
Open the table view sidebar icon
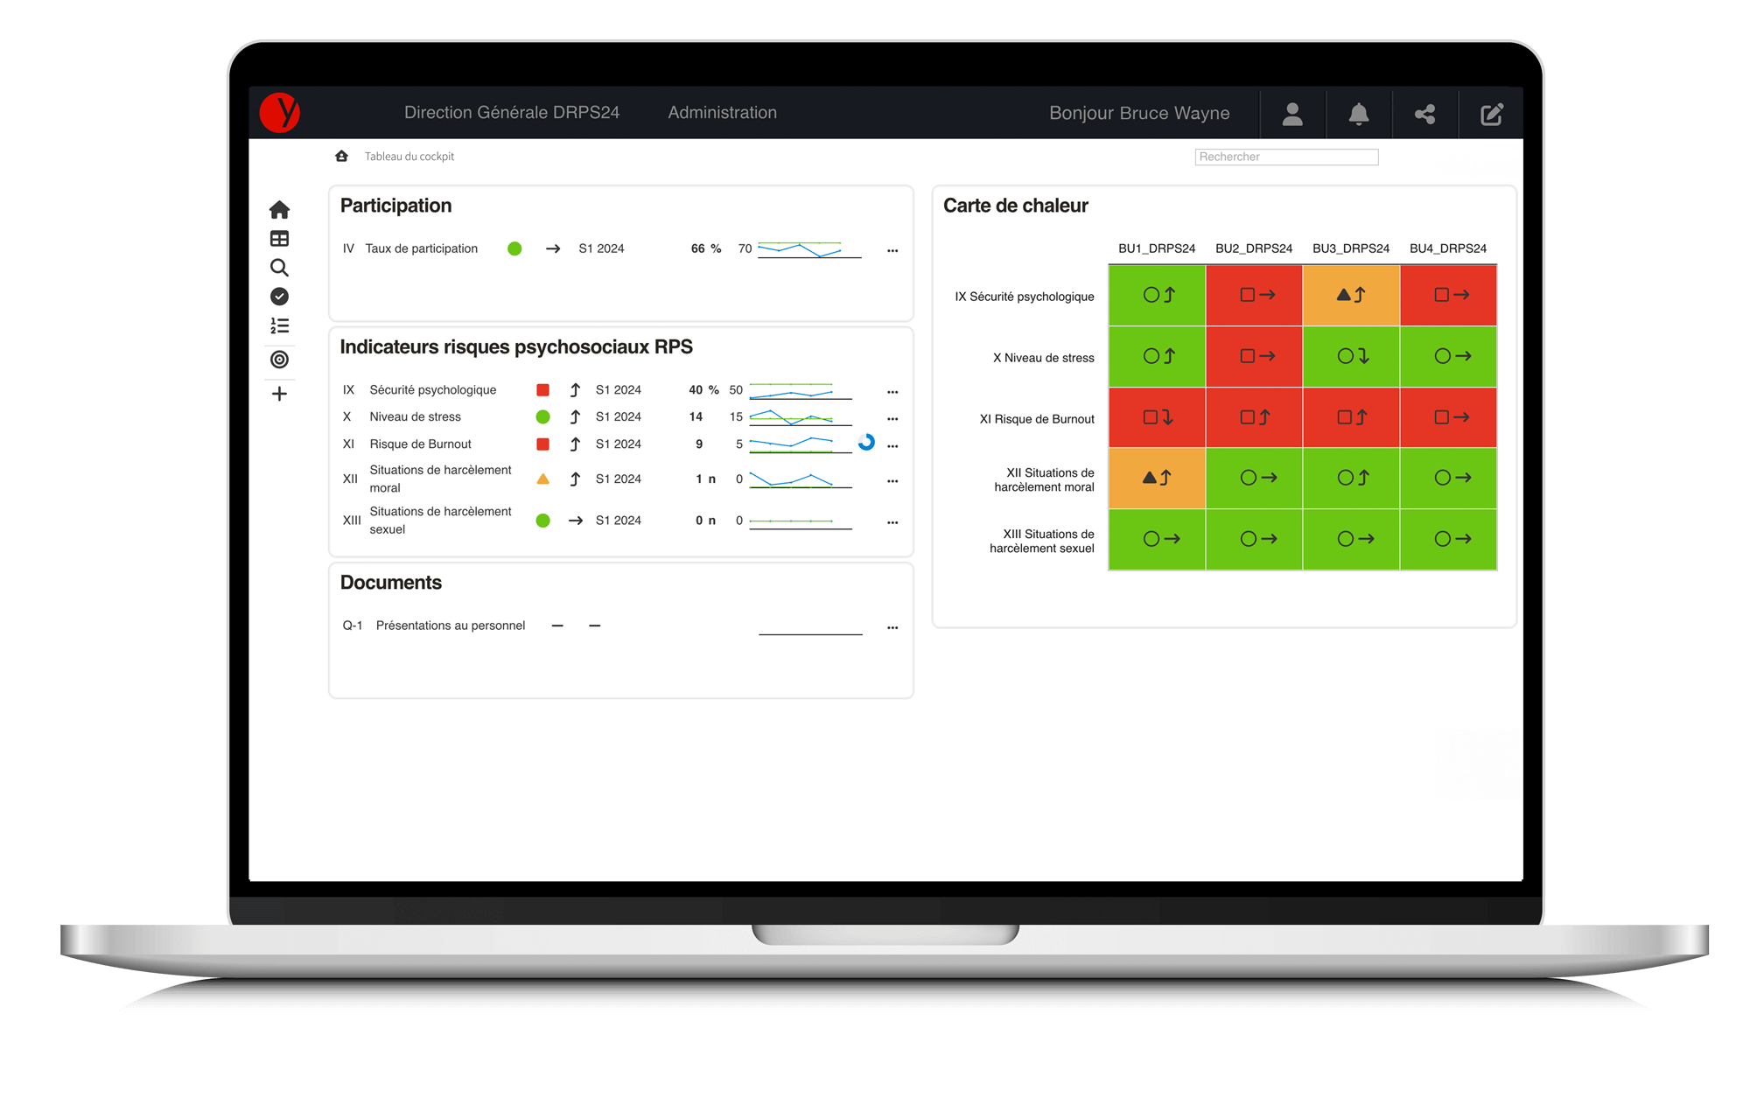point(279,238)
